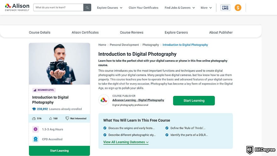Screen dimensions: 277x156
Task: Click course card title Introduction to Digital Photography
Action: [50, 100]
